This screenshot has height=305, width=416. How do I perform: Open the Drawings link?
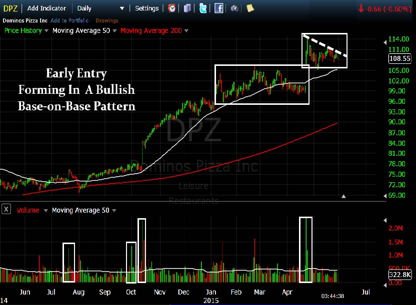107,20
